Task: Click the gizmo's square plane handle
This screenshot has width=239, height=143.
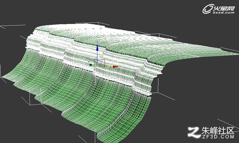Action: pos(101,63)
